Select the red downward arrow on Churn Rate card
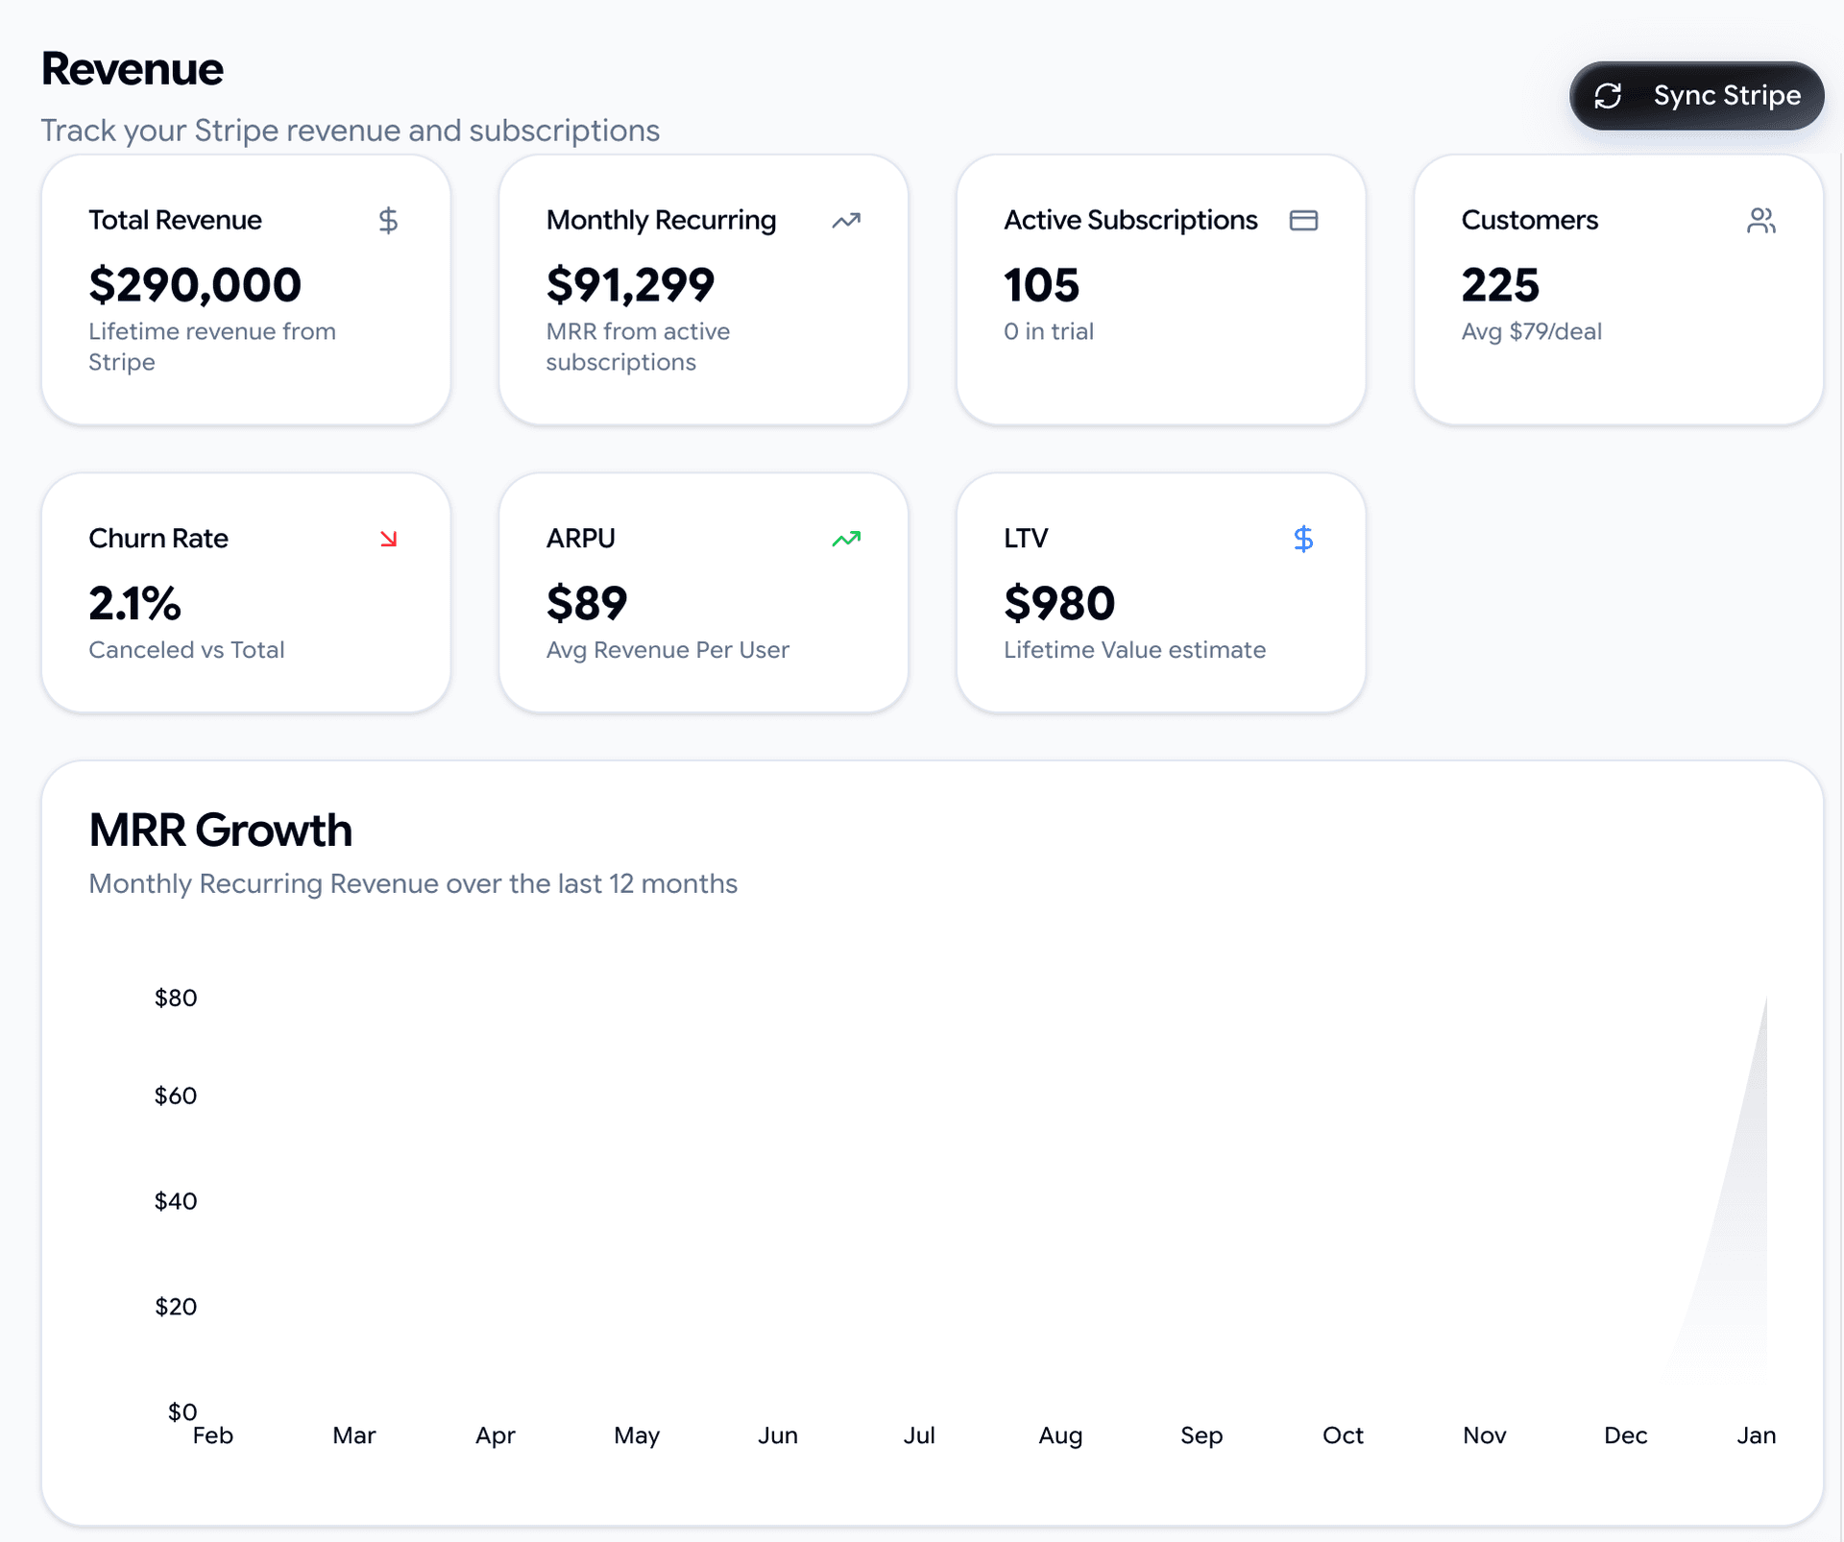The width and height of the screenshot is (1844, 1542). point(389,539)
